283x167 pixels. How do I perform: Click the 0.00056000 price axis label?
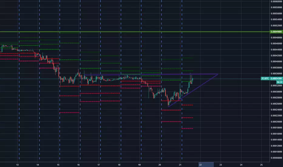point(276,14)
